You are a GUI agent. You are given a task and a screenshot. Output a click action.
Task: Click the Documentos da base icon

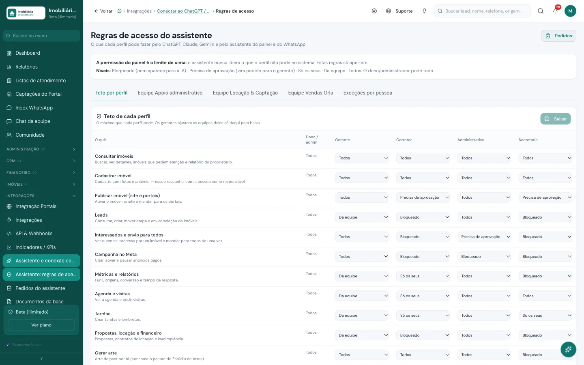[x=9, y=302]
